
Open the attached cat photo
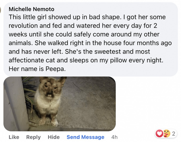tap(59, 103)
